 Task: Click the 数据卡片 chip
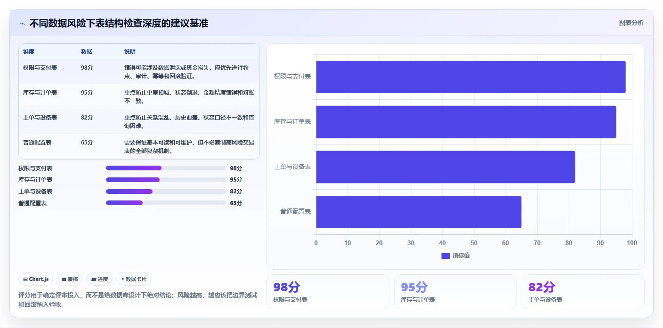[x=134, y=279]
